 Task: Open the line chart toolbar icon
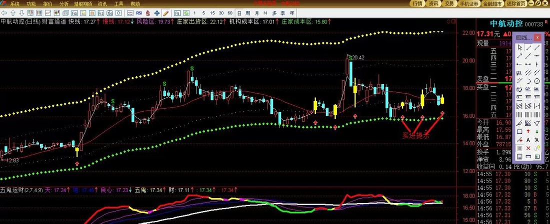pyautogui.click(x=48, y=13)
